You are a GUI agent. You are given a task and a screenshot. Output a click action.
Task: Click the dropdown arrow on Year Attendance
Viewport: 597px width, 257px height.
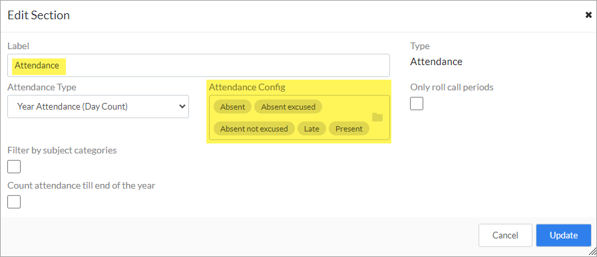point(182,106)
